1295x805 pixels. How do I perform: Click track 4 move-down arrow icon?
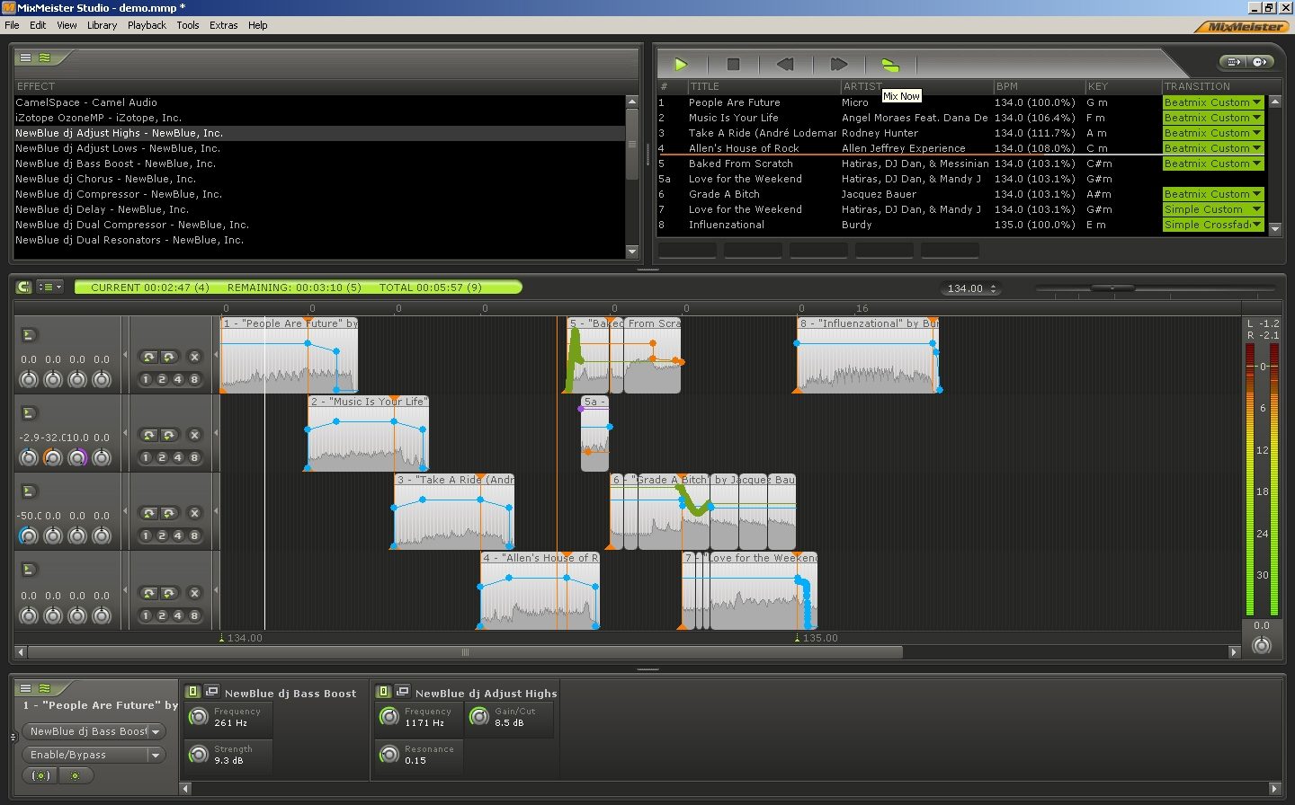(168, 593)
